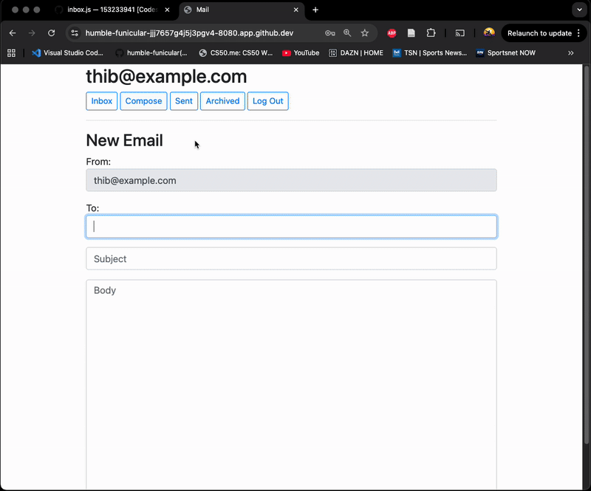Open the browser three-dot menu
Viewport: 591px width, 491px height.
coord(580,33)
